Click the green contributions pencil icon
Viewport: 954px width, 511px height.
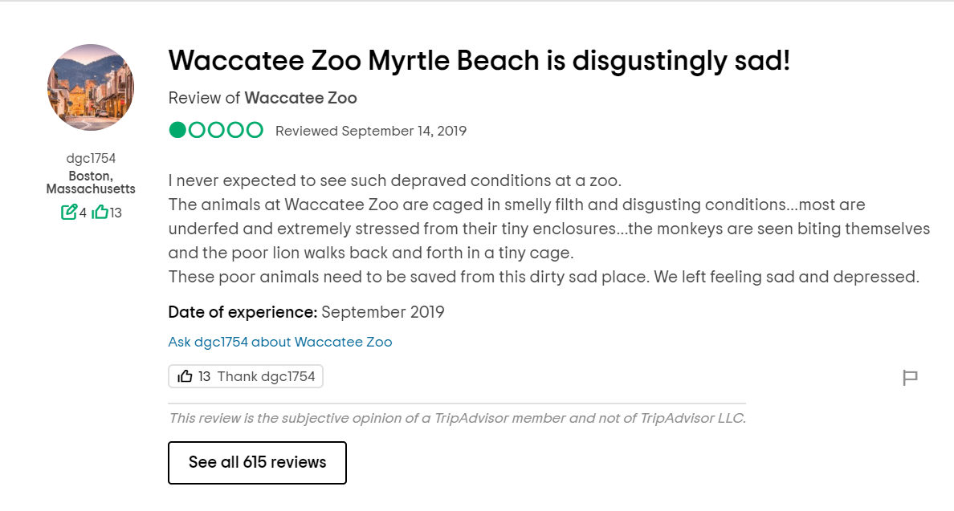coord(69,213)
